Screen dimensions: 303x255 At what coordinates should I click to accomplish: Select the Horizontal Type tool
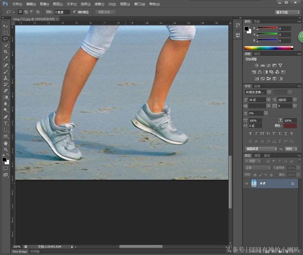pyautogui.click(x=6, y=123)
